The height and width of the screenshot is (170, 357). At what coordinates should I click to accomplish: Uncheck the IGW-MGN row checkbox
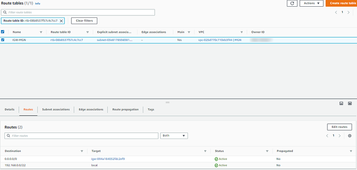pos(3,40)
